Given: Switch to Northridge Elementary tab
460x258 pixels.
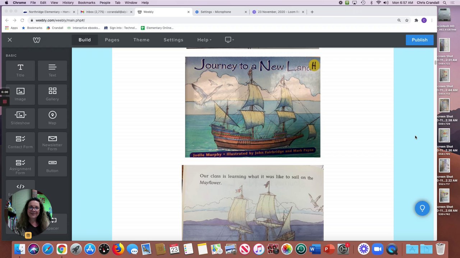Looking at the screenshot, I should pos(49,12).
